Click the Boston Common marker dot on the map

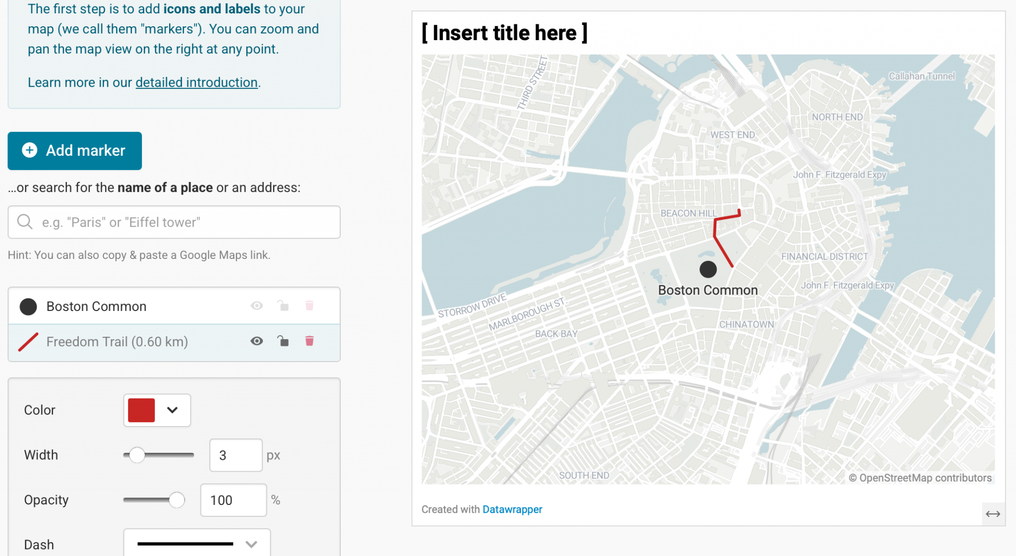pos(708,269)
